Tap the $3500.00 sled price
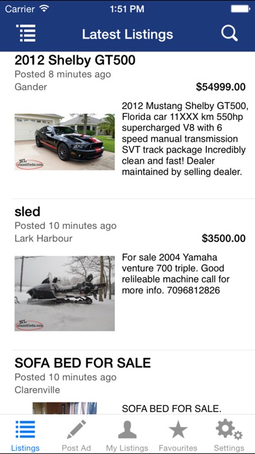255x454 pixels. point(224,238)
